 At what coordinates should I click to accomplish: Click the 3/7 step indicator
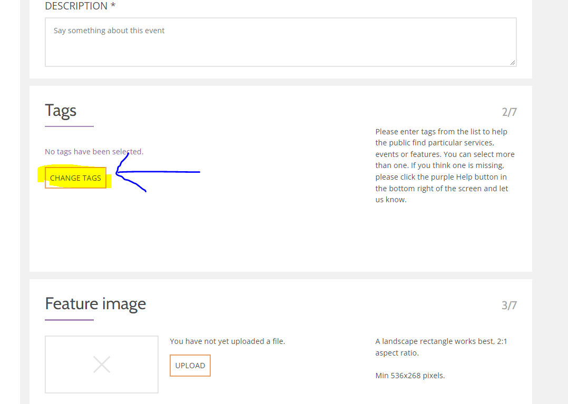click(x=509, y=305)
